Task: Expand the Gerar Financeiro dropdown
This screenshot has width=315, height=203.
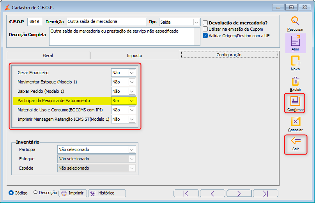Action: click(132, 73)
